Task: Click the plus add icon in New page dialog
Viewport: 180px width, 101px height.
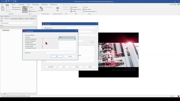Action: coord(90,42)
